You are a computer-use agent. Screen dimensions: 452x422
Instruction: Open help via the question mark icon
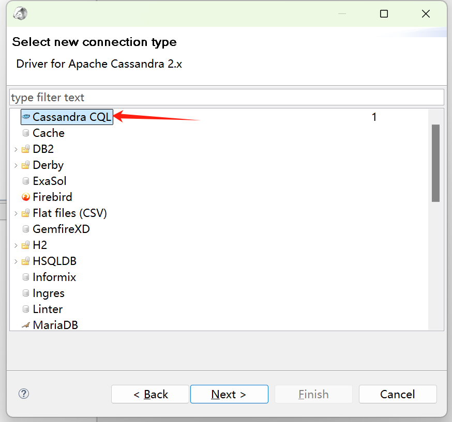pyautogui.click(x=24, y=394)
